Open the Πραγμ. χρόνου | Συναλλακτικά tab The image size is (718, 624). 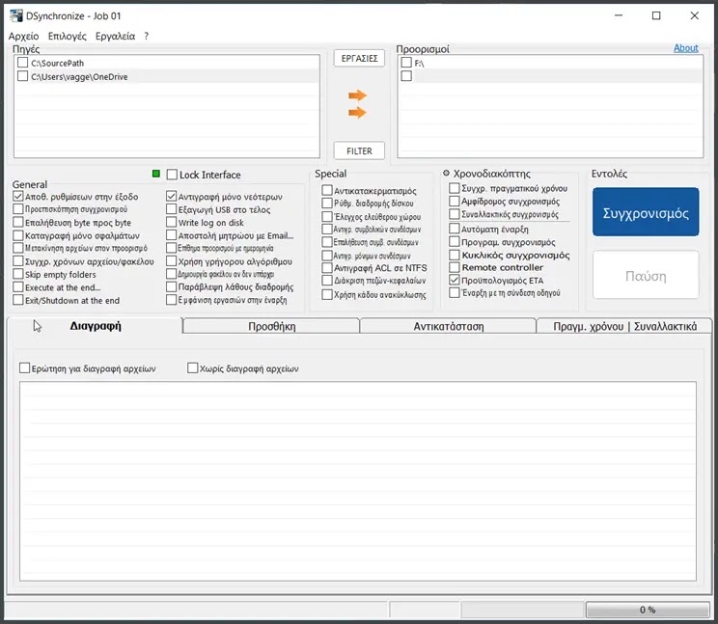pyautogui.click(x=624, y=326)
